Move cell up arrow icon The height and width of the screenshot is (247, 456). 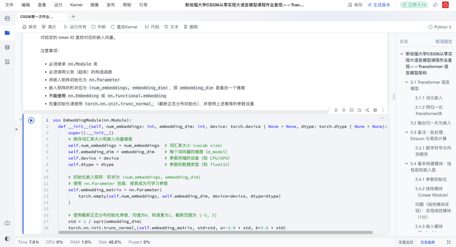(336, 110)
